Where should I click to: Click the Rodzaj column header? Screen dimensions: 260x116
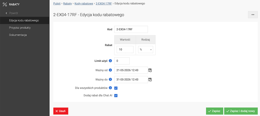click(146, 39)
